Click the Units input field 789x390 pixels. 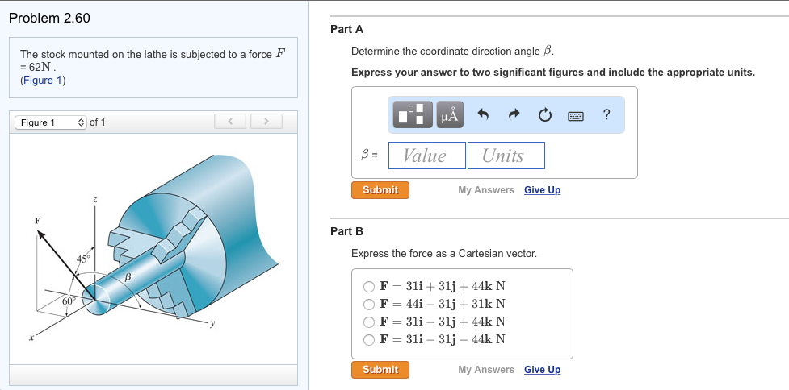point(506,156)
